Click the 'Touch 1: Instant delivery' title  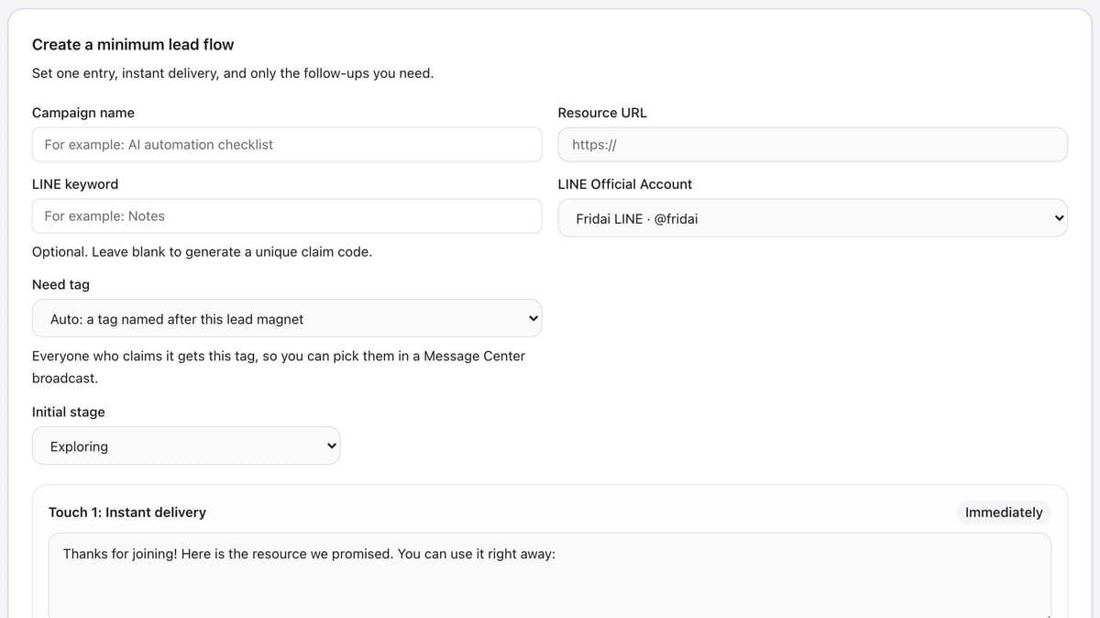click(x=127, y=513)
